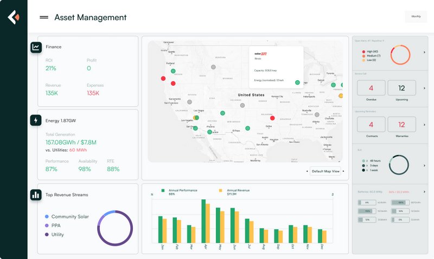The image size is (434, 259).
Task: Click the Finance chart icon
Action: point(36,47)
